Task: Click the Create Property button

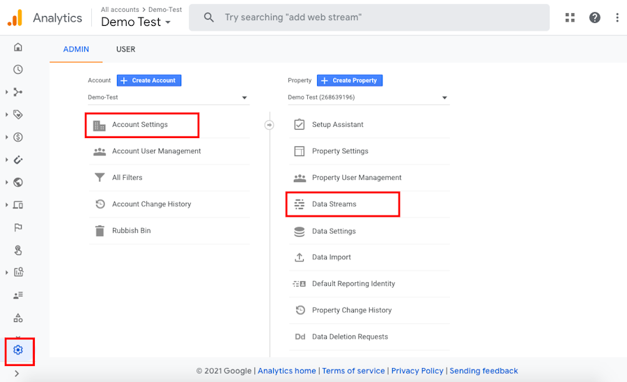Action: [x=350, y=80]
